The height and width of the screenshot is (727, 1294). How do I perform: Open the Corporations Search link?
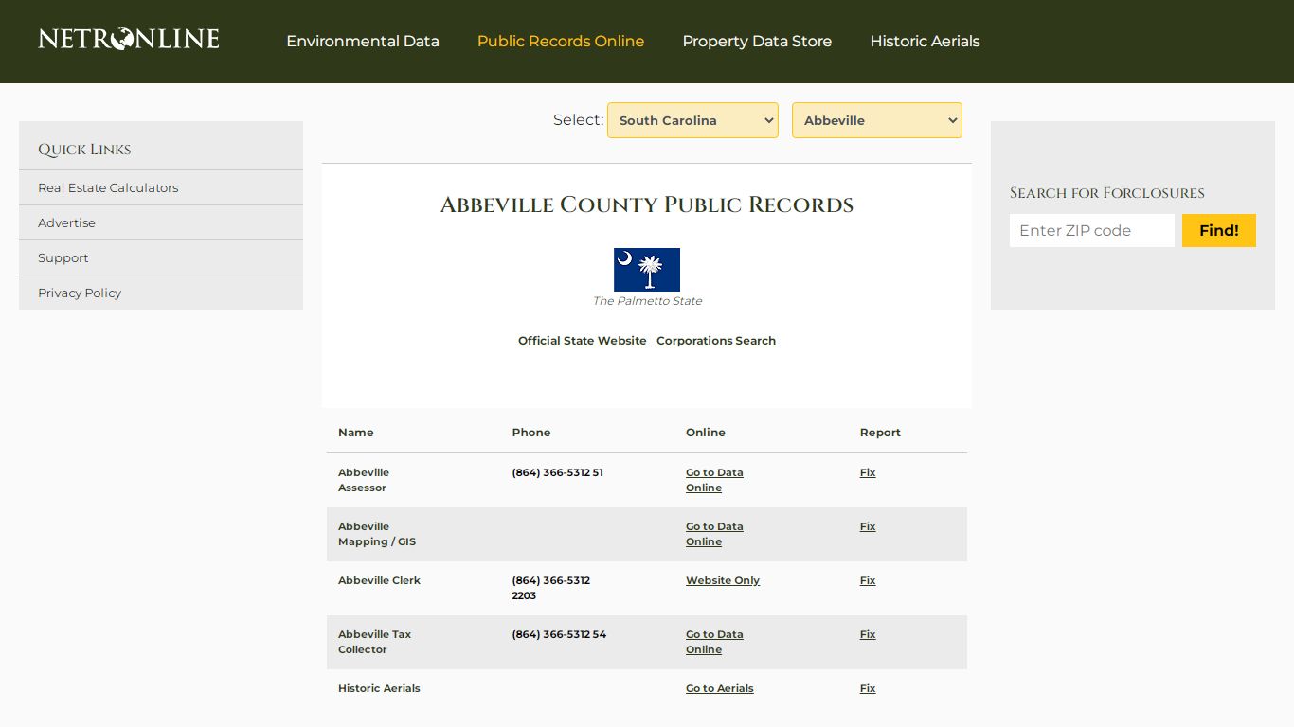pos(716,341)
